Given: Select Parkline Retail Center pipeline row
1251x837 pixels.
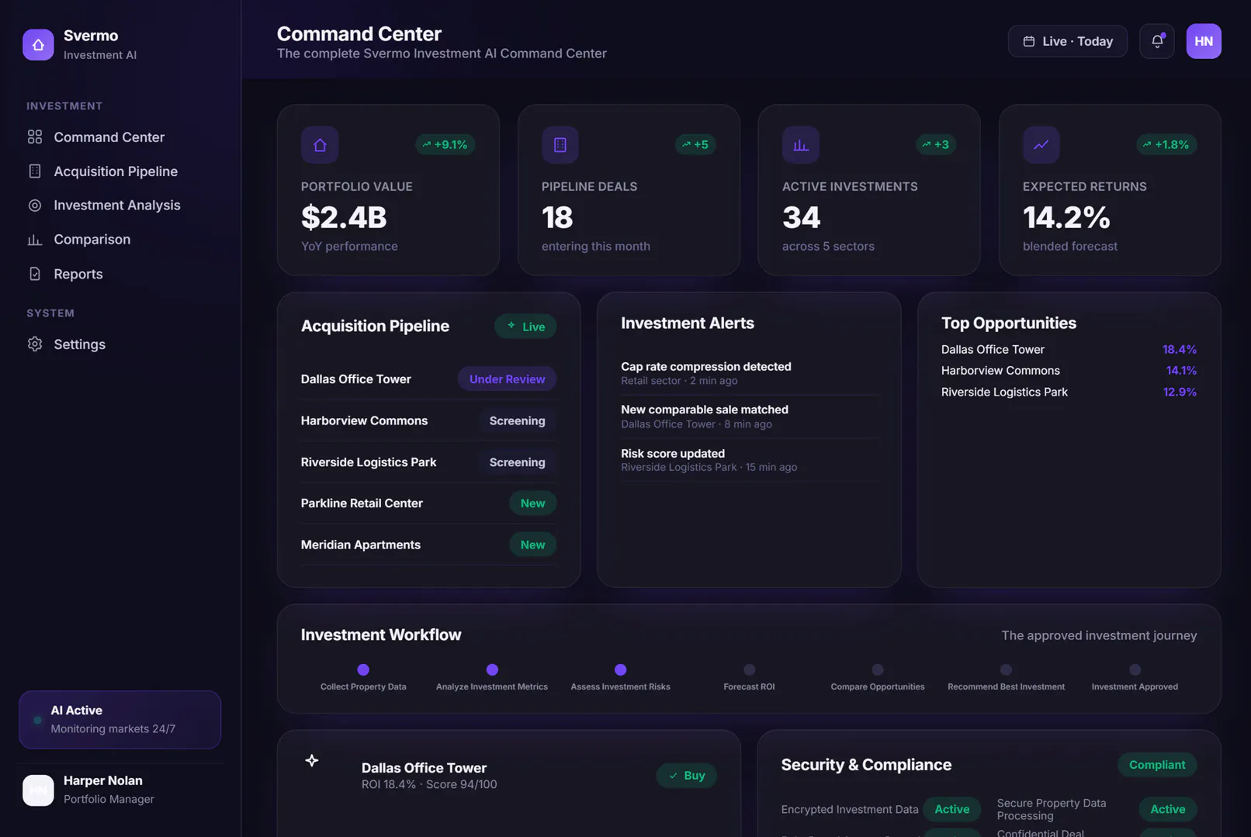Looking at the screenshot, I should pyautogui.click(x=428, y=503).
